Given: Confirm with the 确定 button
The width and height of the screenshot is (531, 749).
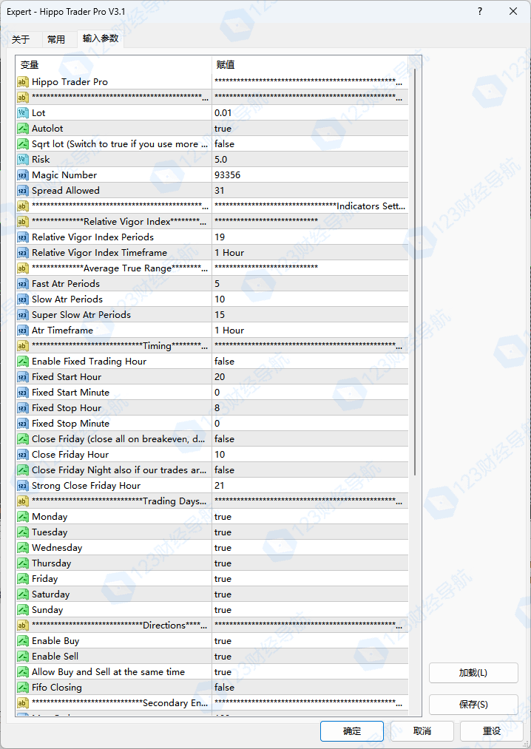Looking at the screenshot, I should tap(352, 731).
